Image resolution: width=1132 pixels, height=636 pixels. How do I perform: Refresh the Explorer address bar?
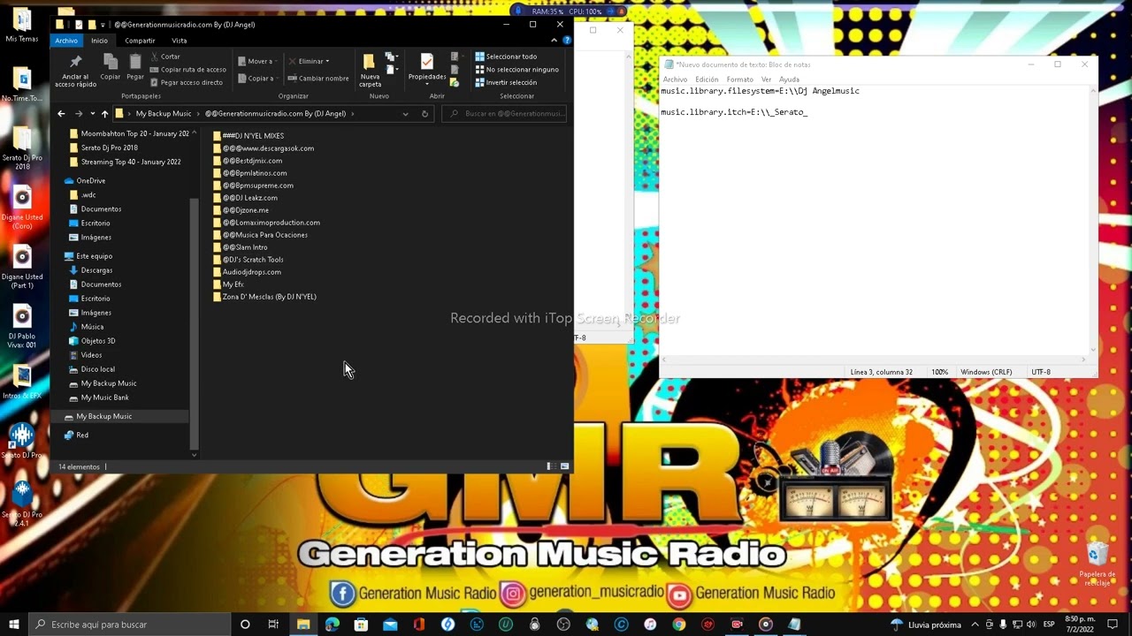[x=424, y=113]
